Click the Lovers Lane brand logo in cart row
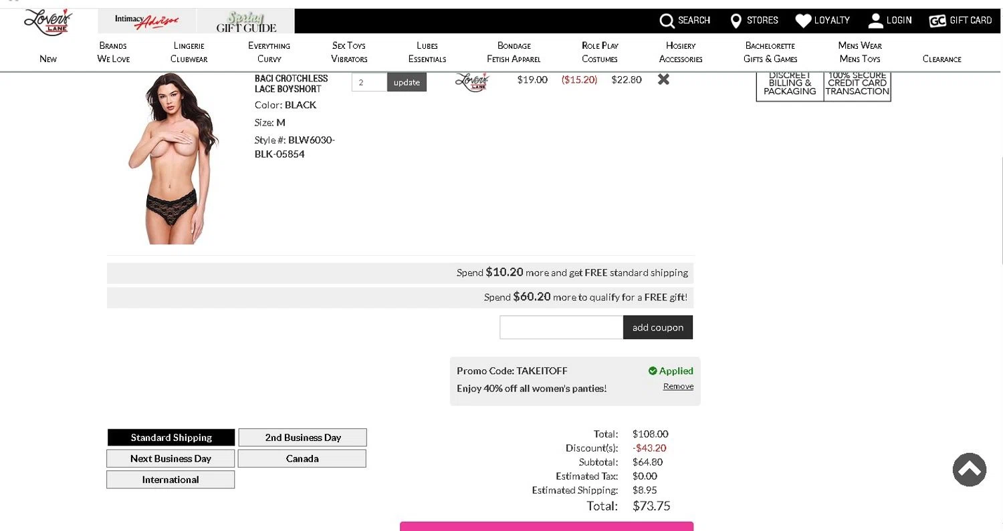This screenshot has height=531, width=1003. point(472,81)
